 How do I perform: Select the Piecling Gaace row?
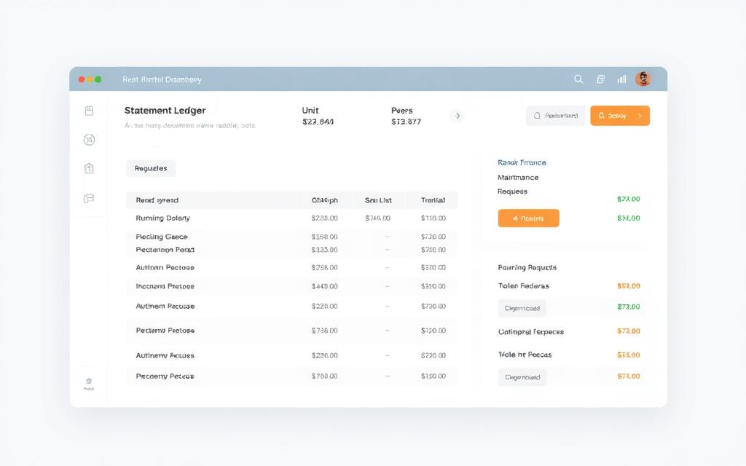pos(291,237)
